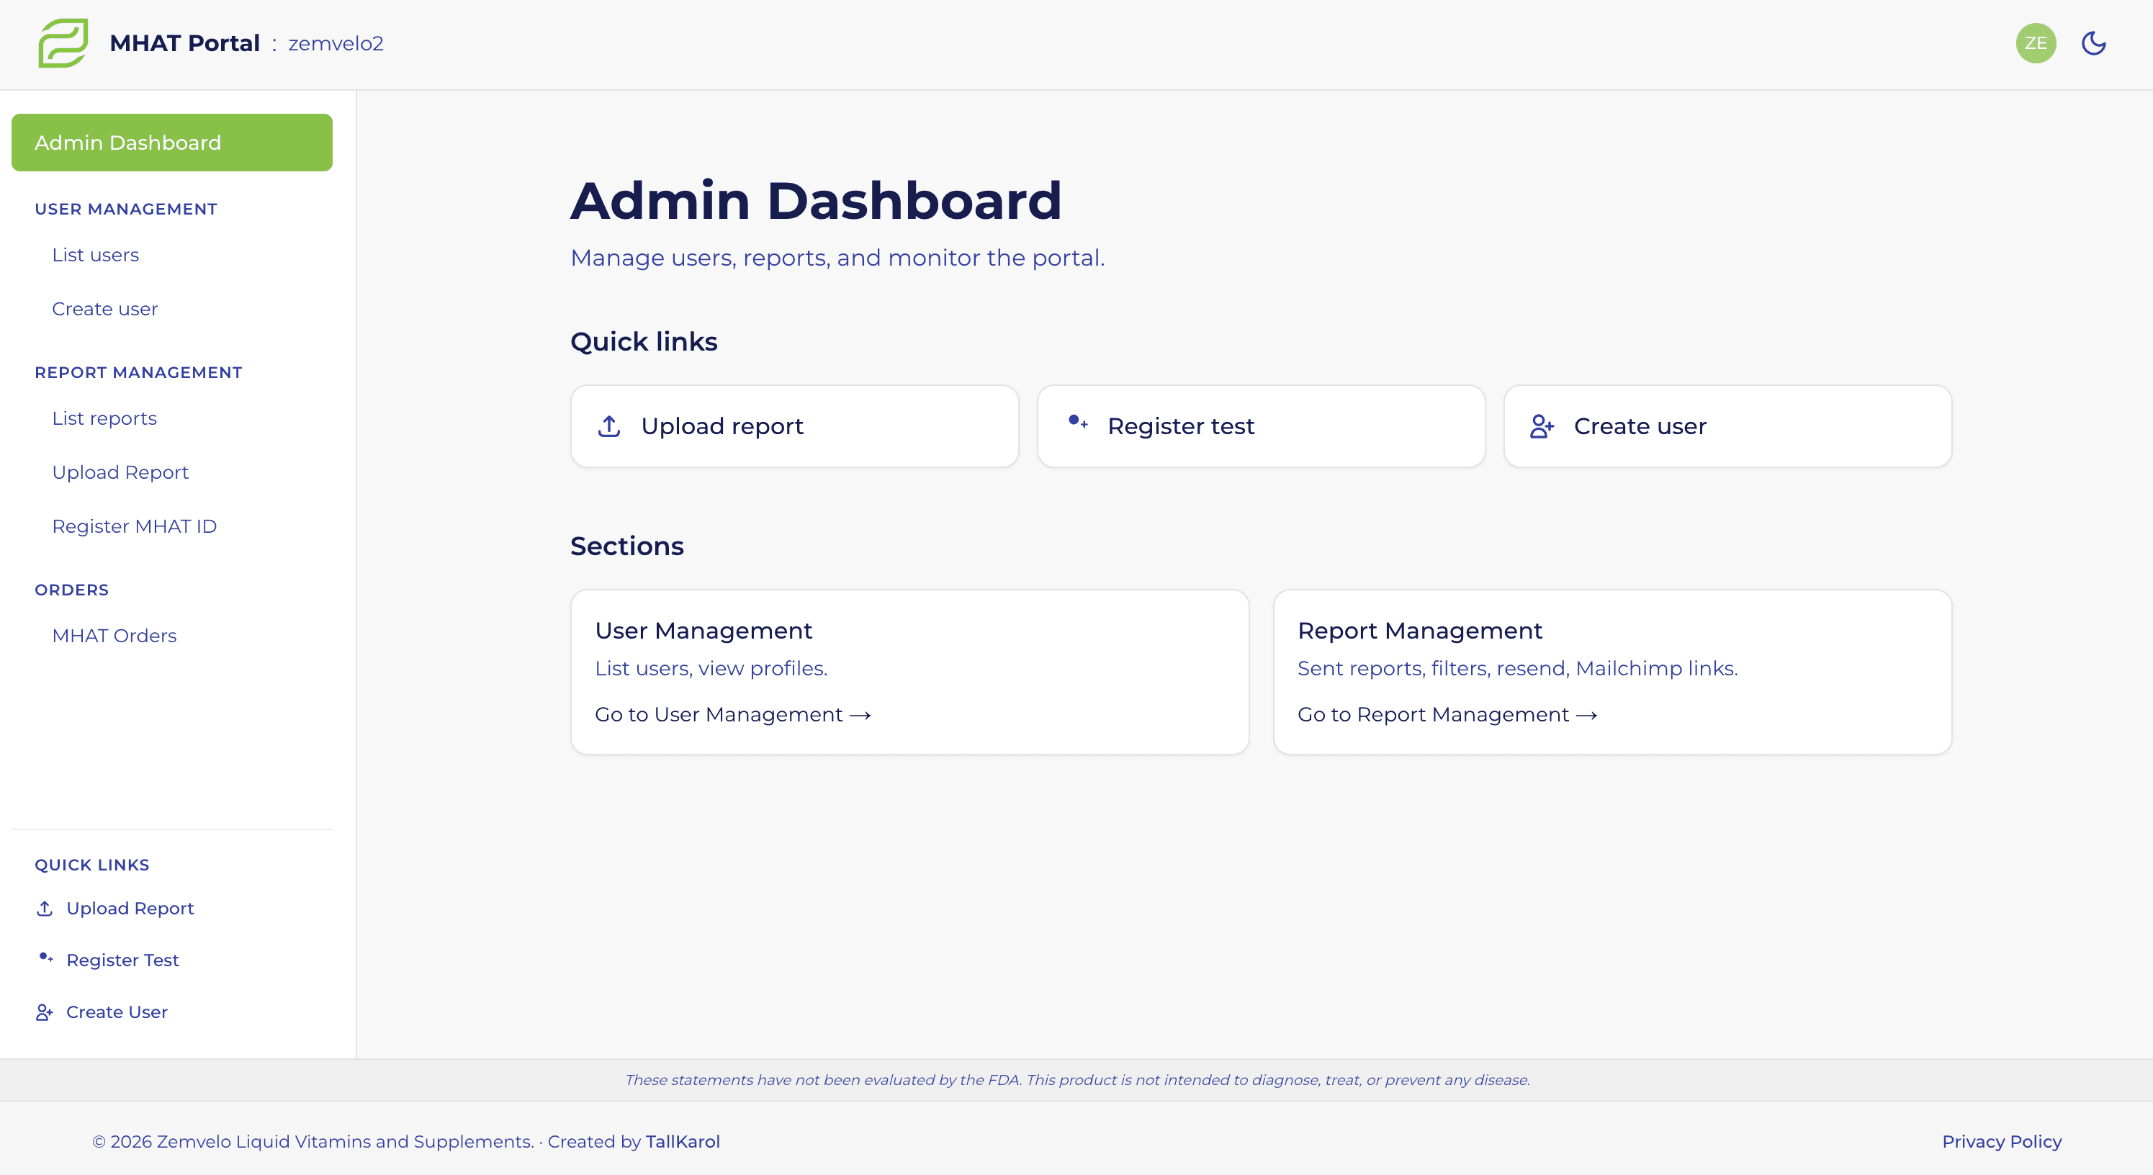
Task: Click MHAT Orders under Orders
Action: (114, 635)
